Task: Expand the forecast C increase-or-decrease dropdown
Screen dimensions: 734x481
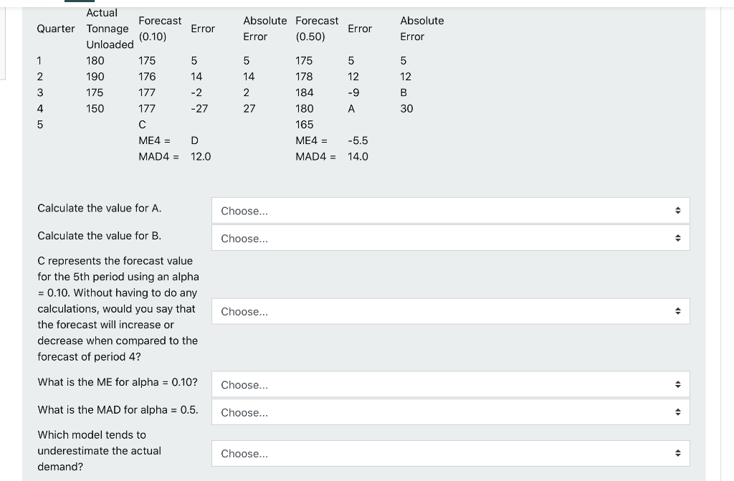Action: tap(450, 311)
